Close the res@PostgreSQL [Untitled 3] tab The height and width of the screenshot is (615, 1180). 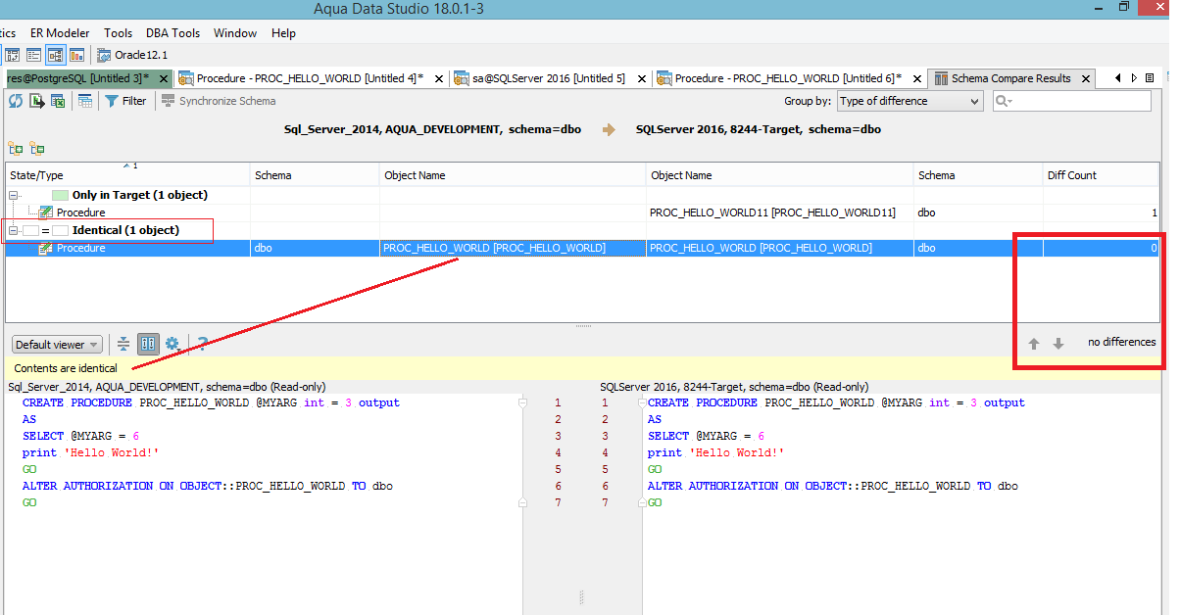[x=164, y=78]
